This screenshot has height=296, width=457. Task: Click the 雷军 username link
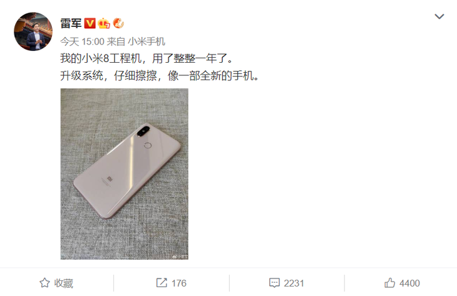(x=71, y=23)
